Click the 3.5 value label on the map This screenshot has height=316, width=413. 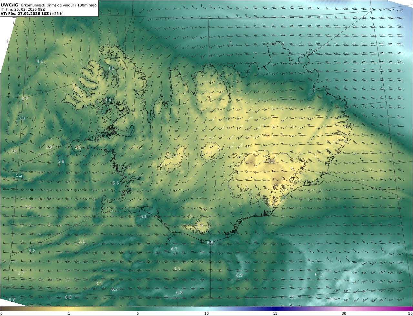pyautogui.click(x=176, y=269)
